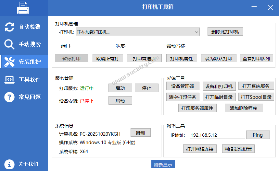Switch to the 手动搜索 menu label
The width and height of the screenshot is (279, 171).
[x=30, y=44]
